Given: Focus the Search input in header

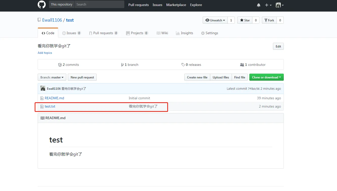Looking at the screenshot, I should tap(99, 5).
